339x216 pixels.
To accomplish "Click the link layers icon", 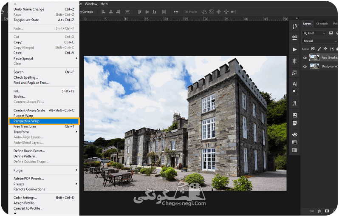I will coord(312,211).
